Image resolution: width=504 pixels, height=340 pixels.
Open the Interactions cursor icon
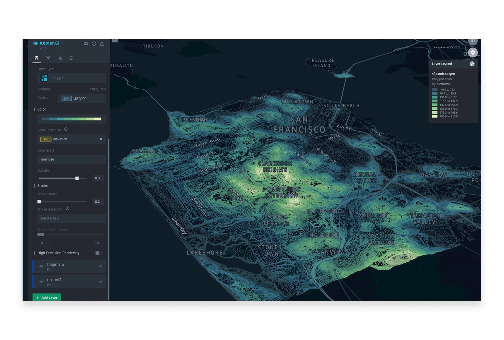60,58
